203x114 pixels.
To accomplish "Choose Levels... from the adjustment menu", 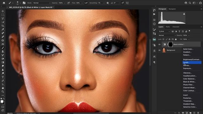I will click(x=192, y=63).
